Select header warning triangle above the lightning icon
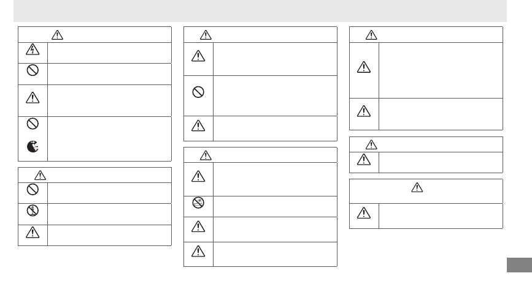Image resolution: width=532 pixels, height=295 pixels. [57, 35]
